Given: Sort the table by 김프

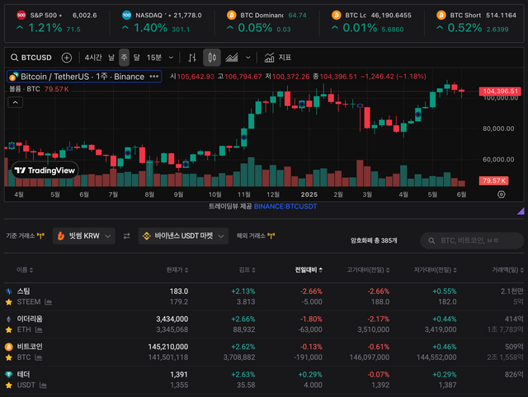Looking at the screenshot, I should coord(247,269).
